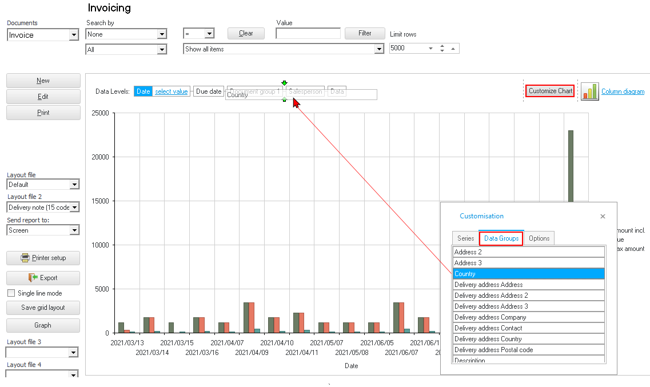Image resolution: width=650 pixels, height=387 pixels.
Task: Expand the Search by dropdown set to None
Action: (162, 34)
